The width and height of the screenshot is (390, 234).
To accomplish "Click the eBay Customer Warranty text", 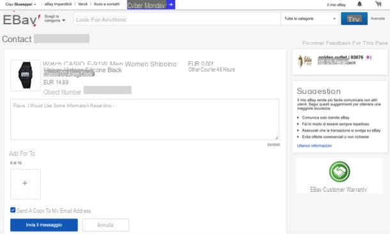I will pos(338,189).
